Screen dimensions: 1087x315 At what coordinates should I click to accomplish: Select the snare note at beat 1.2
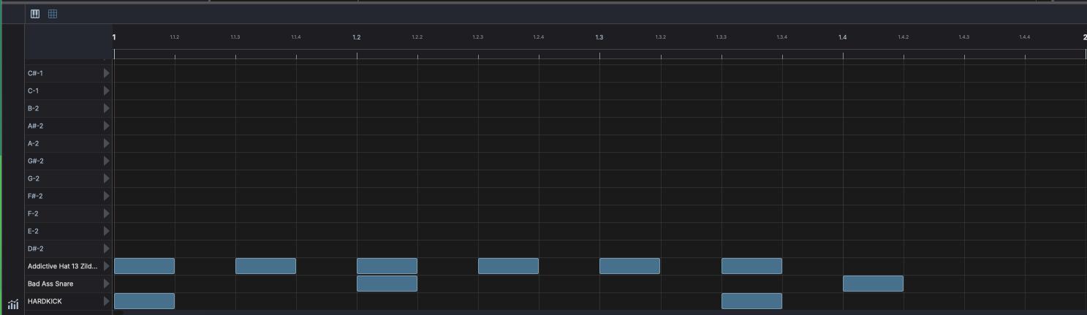[x=387, y=284]
